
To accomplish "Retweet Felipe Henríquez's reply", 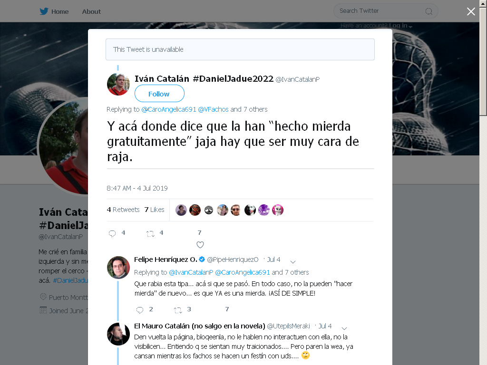I will 178,310.
